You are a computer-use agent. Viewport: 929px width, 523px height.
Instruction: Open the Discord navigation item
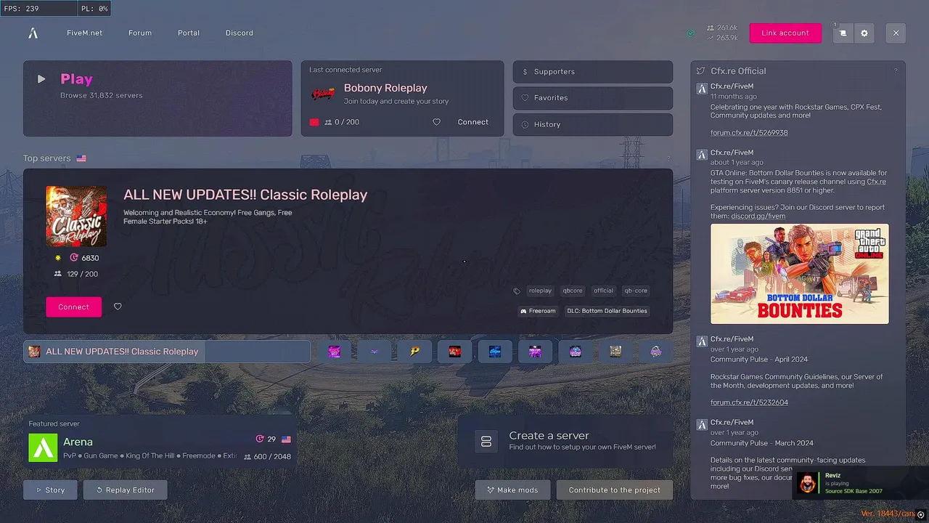pos(240,33)
